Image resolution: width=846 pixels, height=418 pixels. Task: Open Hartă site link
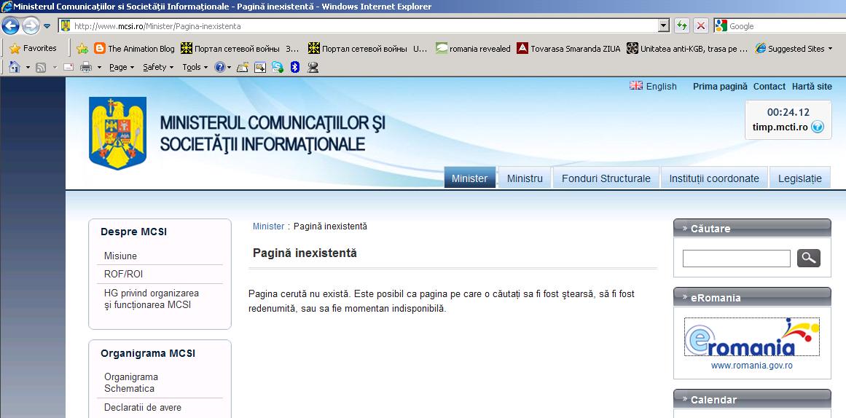tap(812, 87)
